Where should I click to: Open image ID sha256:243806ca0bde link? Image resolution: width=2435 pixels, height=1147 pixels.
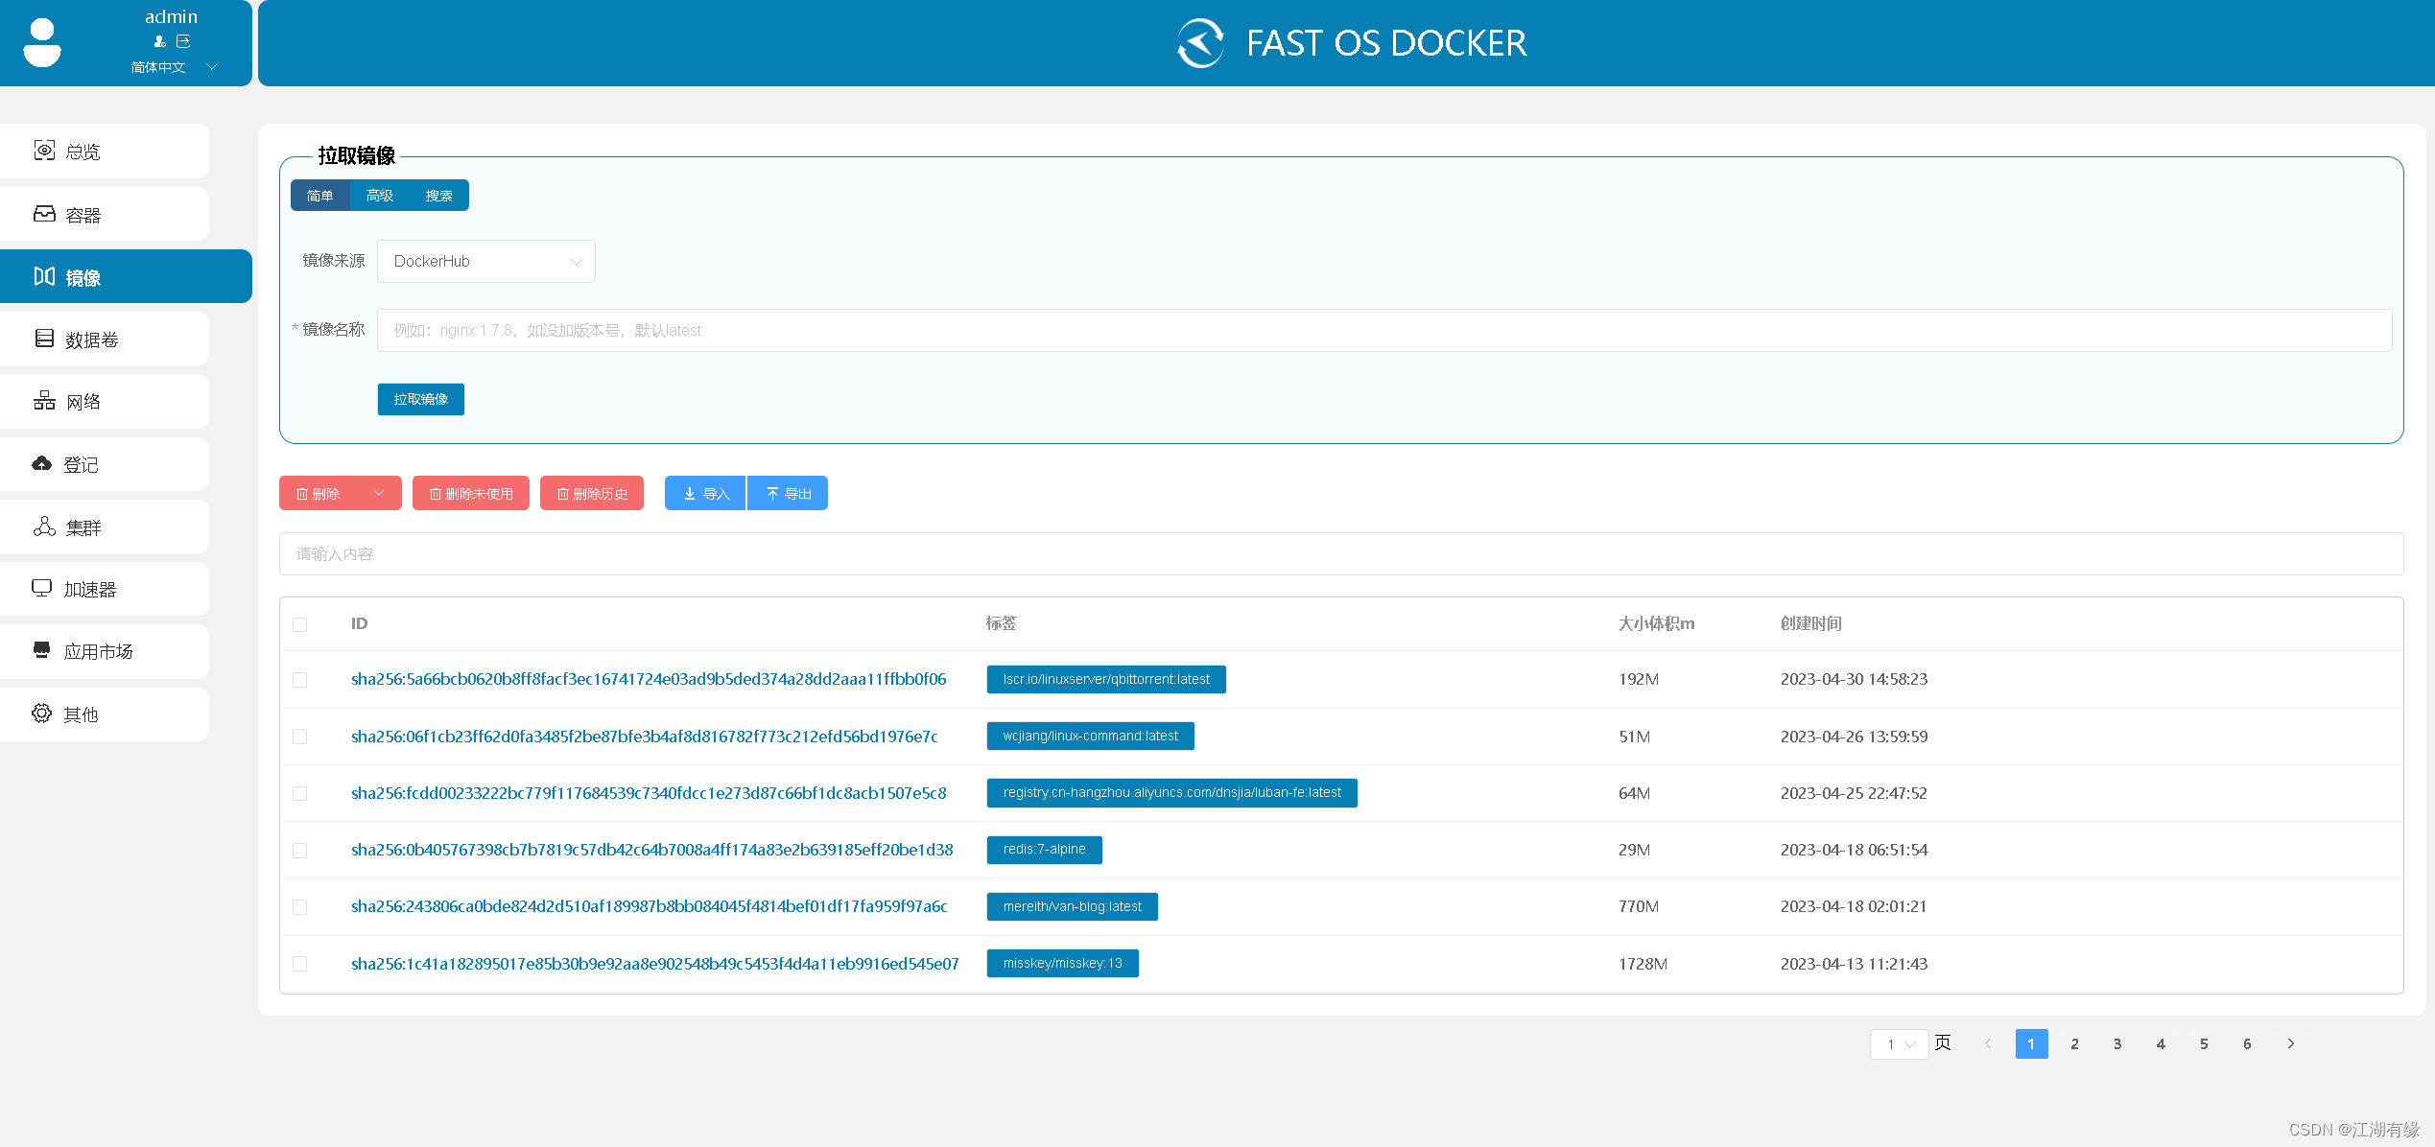650,906
